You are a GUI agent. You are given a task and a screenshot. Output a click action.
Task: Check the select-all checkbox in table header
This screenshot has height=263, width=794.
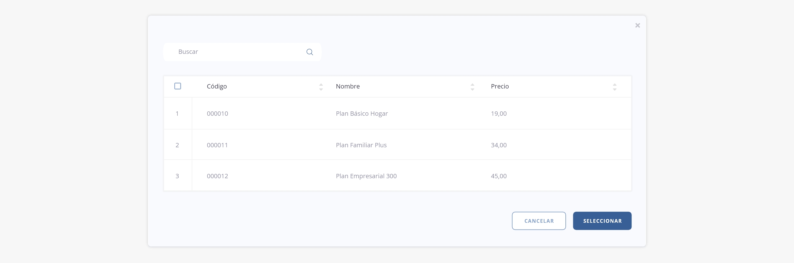pos(178,86)
